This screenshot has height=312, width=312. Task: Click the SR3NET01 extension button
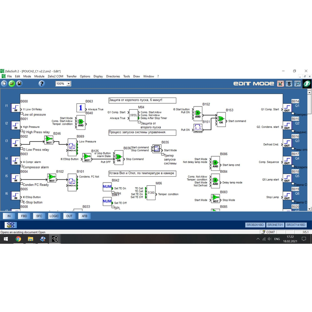click(x=275, y=225)
